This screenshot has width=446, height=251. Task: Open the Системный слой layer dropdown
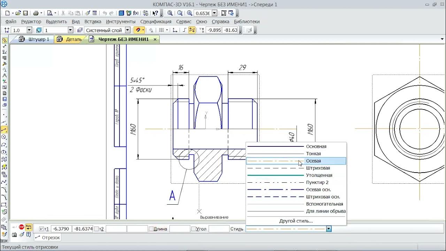128,30
